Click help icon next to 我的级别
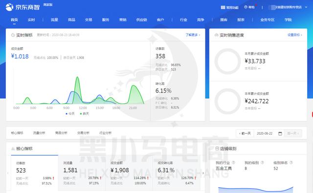Screen dimensions: 313x193 (x=262, y=163)
